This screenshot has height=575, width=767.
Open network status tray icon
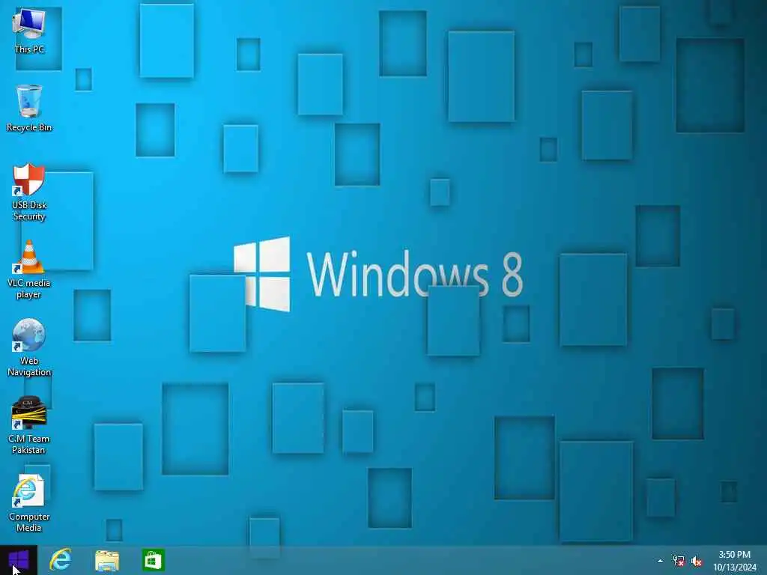(679, 561)
